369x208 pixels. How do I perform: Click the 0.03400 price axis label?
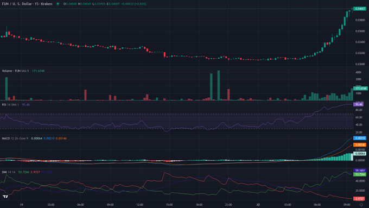[360, 42]
